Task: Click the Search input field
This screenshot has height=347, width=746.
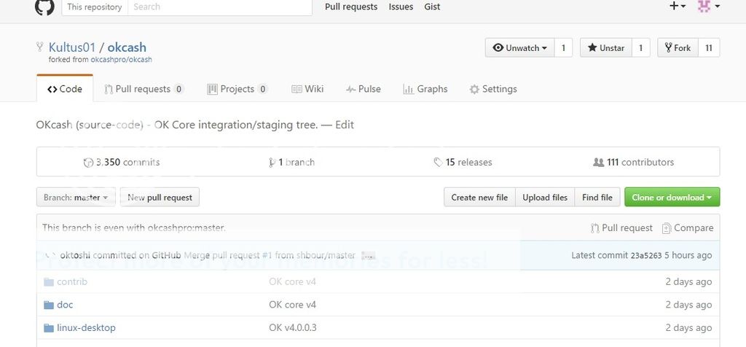Action: coord(219,7)
